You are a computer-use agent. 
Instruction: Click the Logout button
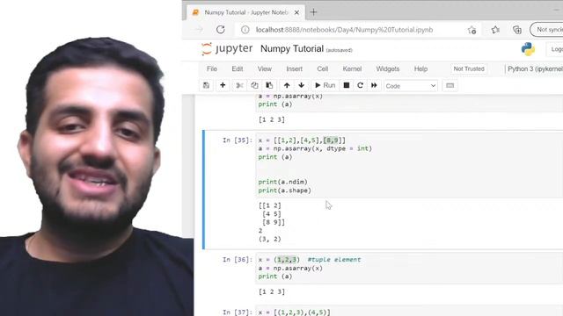point(555,49)
